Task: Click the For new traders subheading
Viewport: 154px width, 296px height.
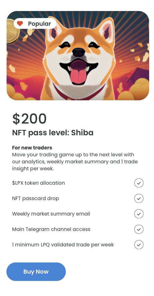Action: coord(32,148)
